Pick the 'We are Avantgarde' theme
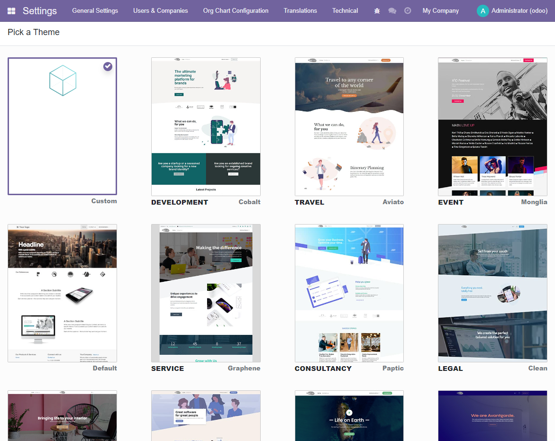Screen dimensions: 555x441 (x=493, y=416)
